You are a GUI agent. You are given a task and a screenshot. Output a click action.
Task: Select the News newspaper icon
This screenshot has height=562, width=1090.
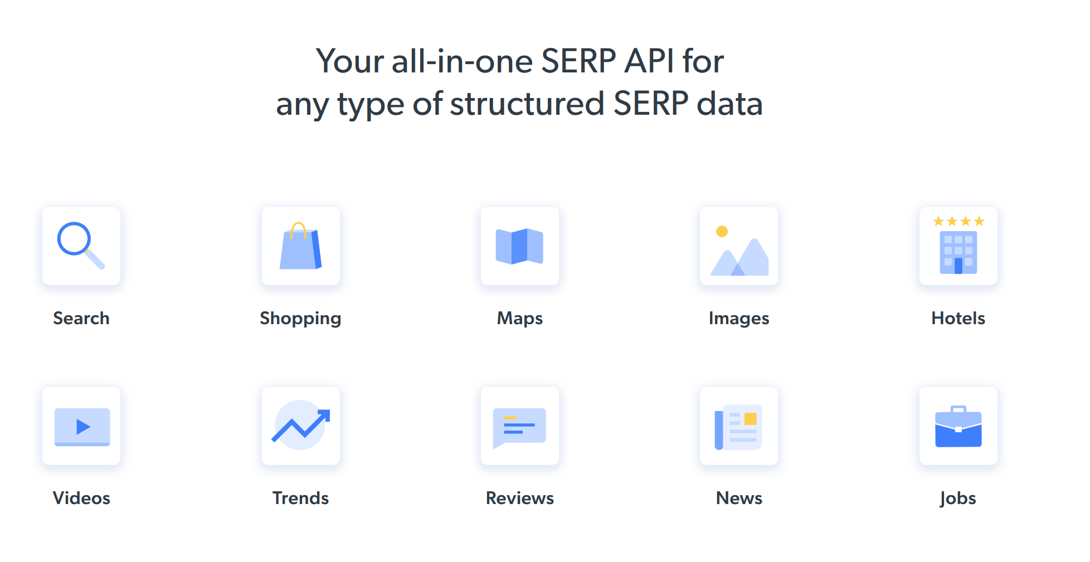coord(739,426)
